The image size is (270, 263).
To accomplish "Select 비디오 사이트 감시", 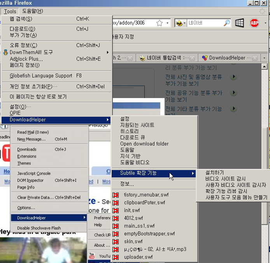I will click(x=233, y=179).
